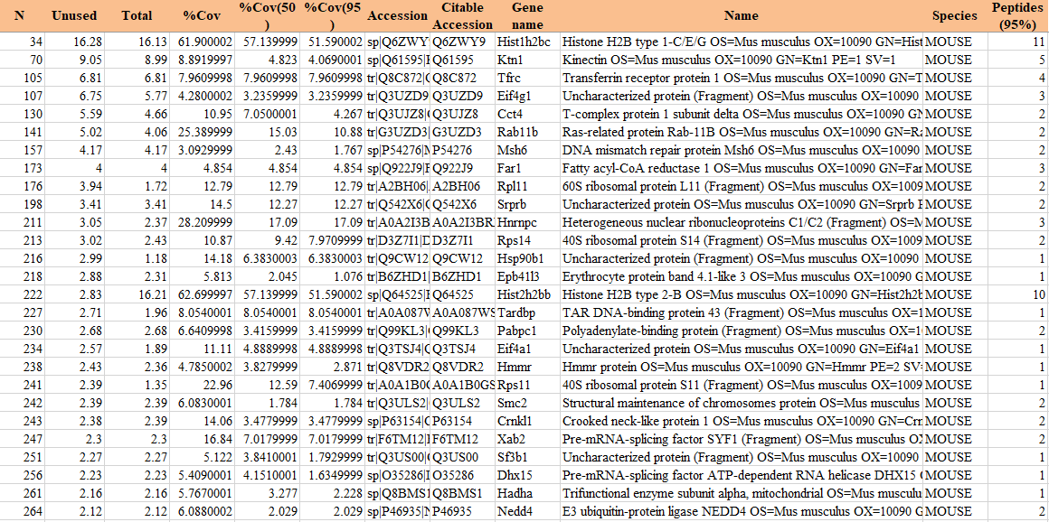Click the Species column header
Screen dimensions: 1049x522
(954, 15)
